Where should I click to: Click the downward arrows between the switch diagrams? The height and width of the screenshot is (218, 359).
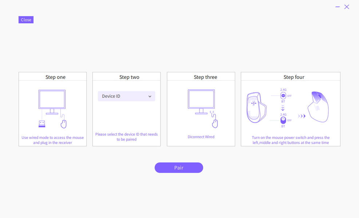pos(283,108)
